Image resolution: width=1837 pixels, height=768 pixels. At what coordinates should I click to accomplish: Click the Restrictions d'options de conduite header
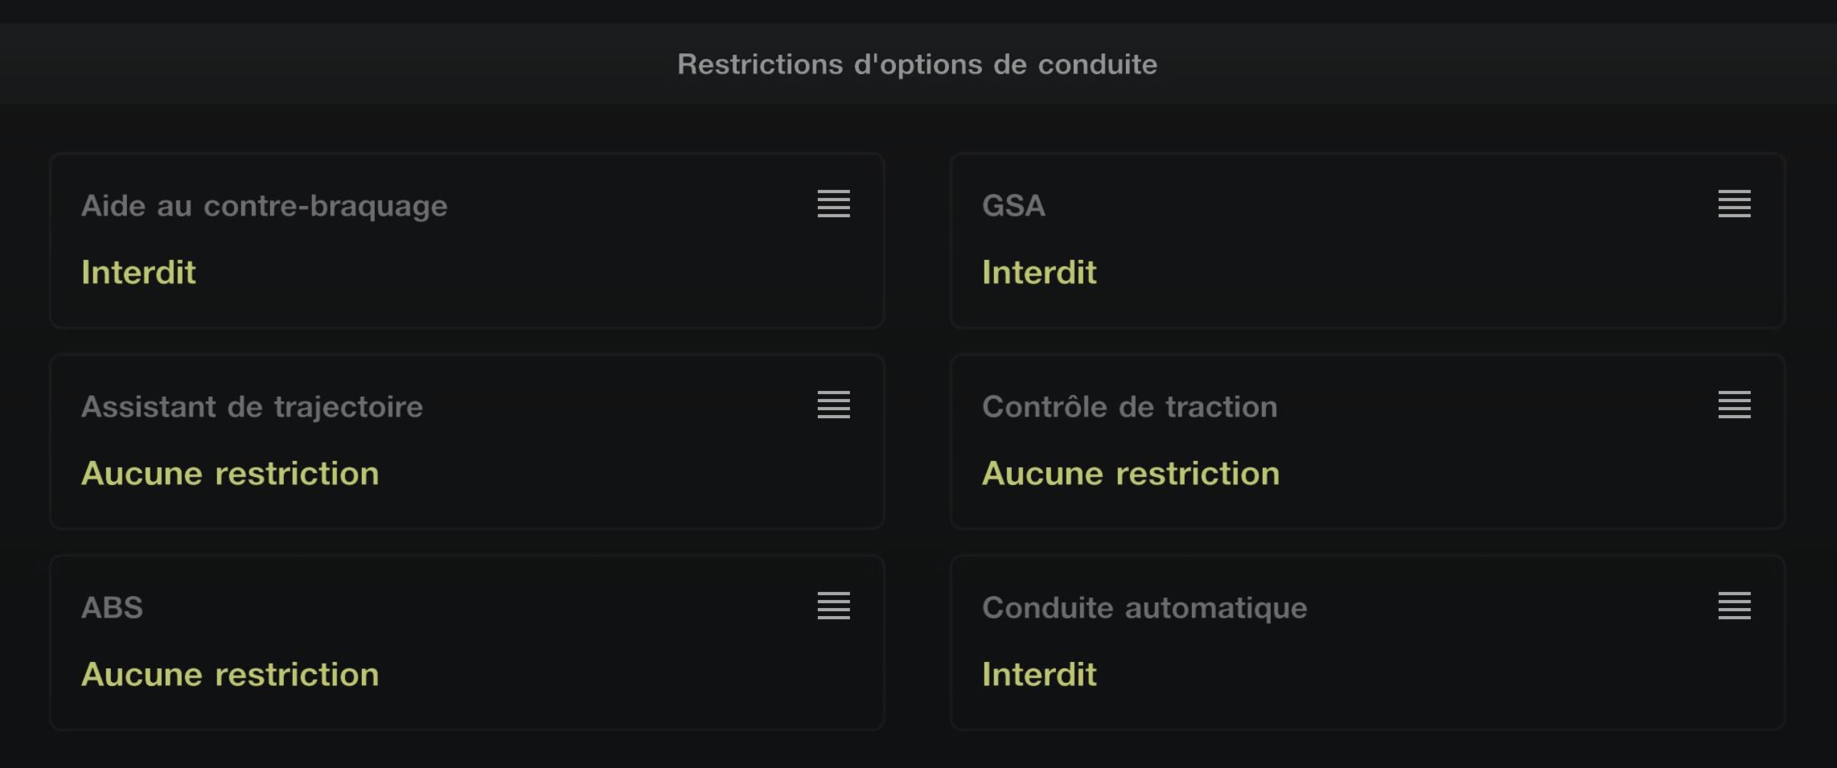(917, 64)
